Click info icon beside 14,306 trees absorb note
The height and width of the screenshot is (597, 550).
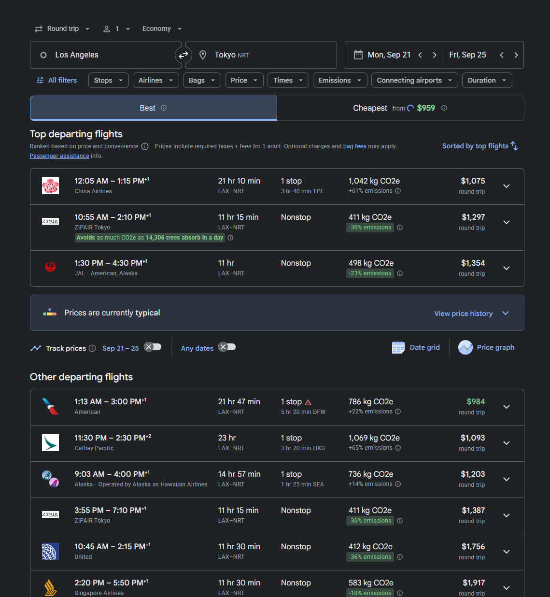tap(230, 238)
